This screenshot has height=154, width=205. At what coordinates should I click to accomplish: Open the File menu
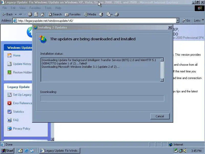(x=5, y=8)
